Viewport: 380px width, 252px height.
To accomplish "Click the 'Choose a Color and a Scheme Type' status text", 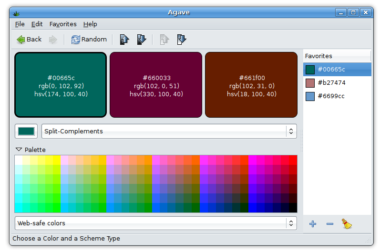I will coord(66,239).
